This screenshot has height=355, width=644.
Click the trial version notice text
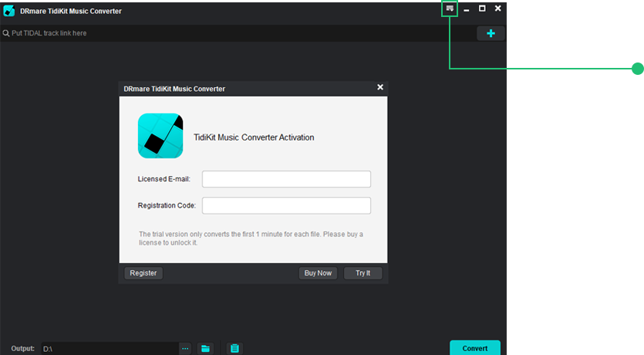tap(251, 238)
